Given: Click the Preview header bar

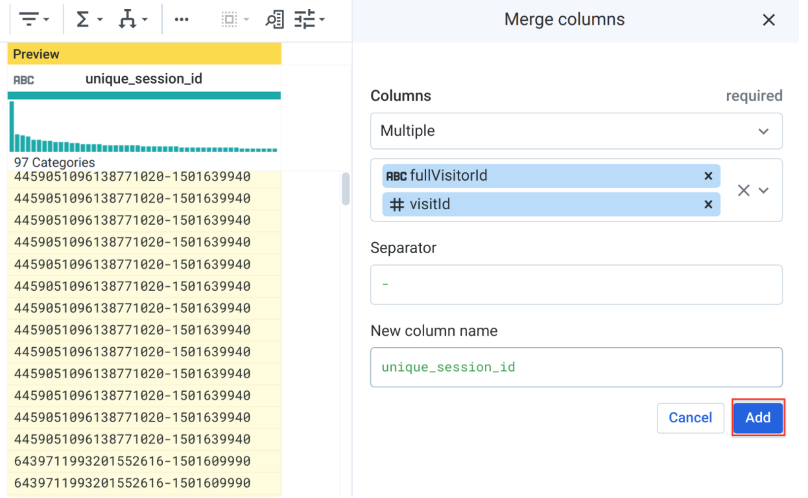Looking at the screenshot, I should tap(144, 54).
